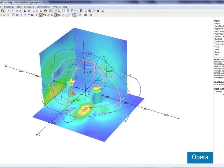224x168 pixels.
Task: Open the Help menu
Action: [65, 7]
